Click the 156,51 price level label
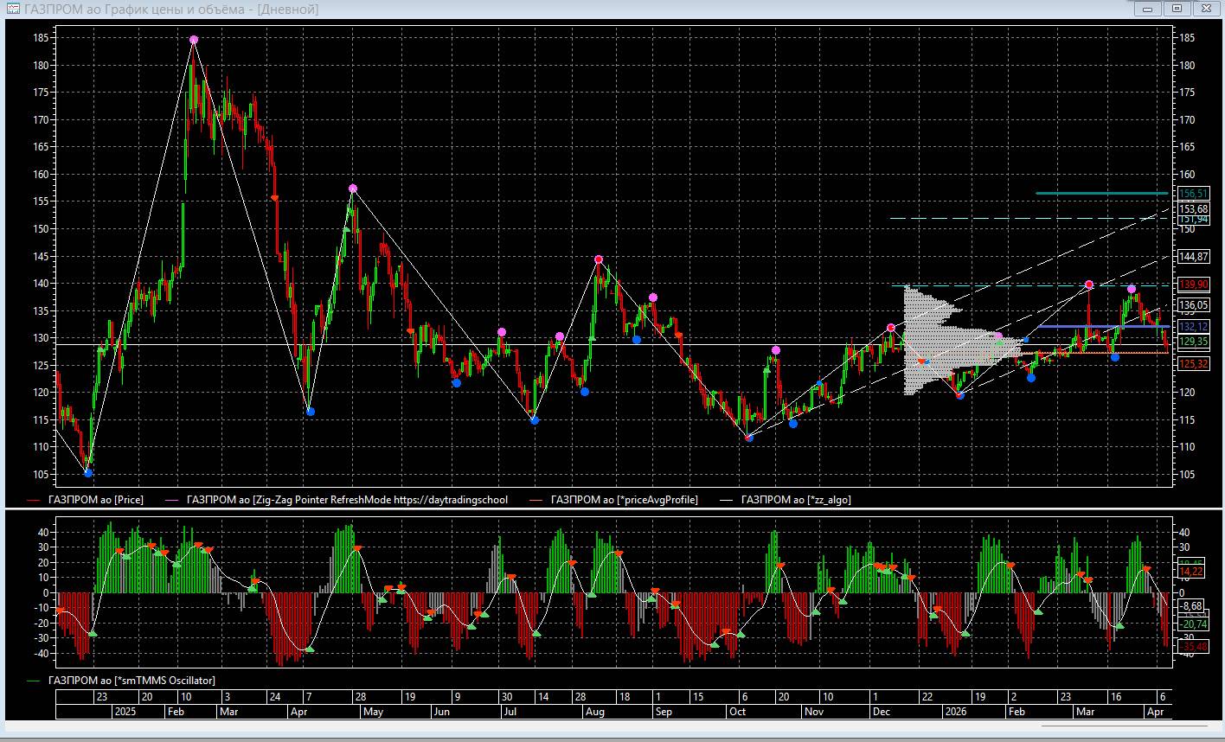The width and height of the screenshot is (1225, 742). (1193, 194)
